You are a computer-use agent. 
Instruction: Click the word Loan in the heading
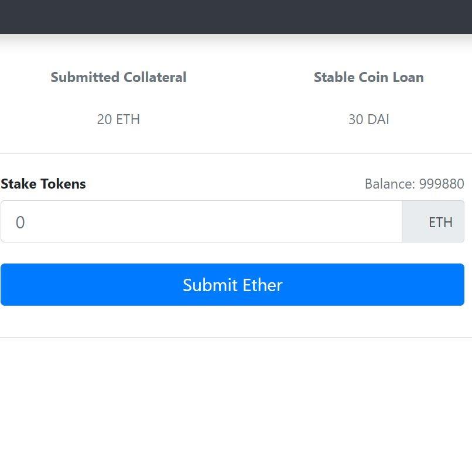[408, 77]
